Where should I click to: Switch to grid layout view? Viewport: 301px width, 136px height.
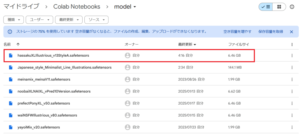(279, 7)
